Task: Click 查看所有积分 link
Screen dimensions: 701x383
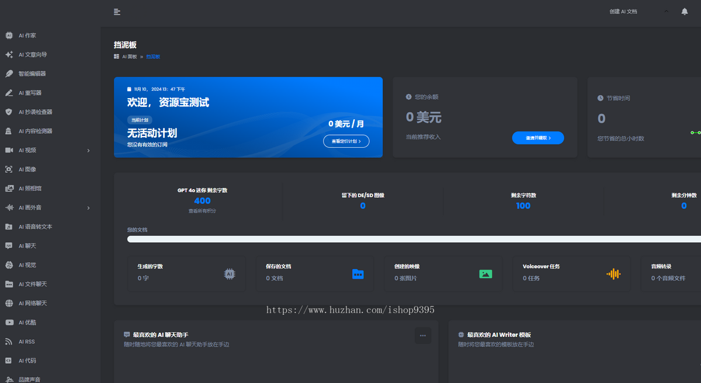Action: pyautogui.click(x=202, y=211)
